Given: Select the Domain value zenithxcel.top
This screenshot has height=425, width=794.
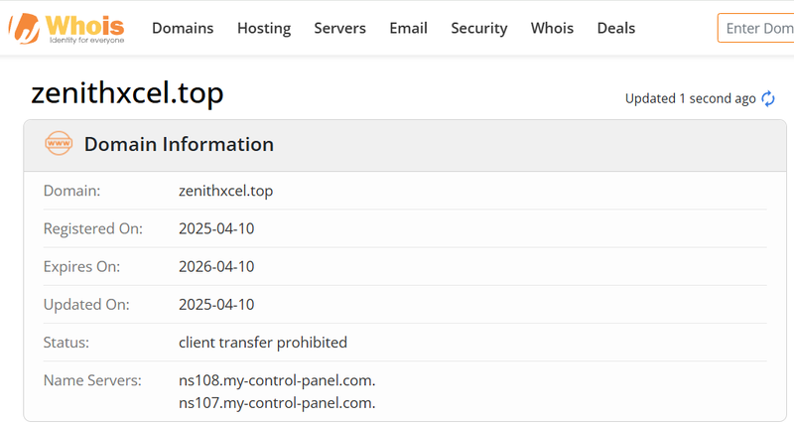Looking at the screenshot, I should [226, 191].
